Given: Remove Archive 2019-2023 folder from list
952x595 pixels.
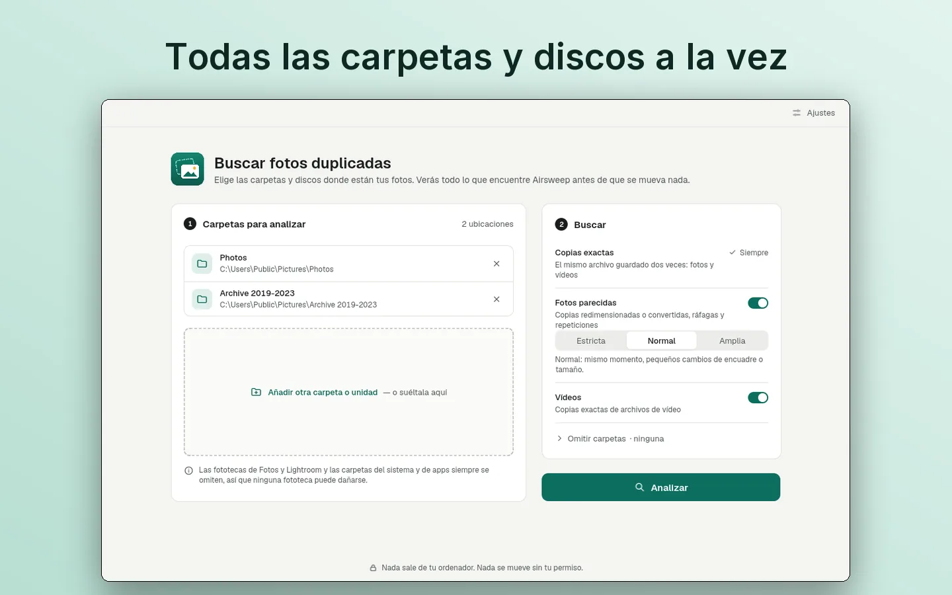Looking at the screenshot, I should (x=496, y=299).
